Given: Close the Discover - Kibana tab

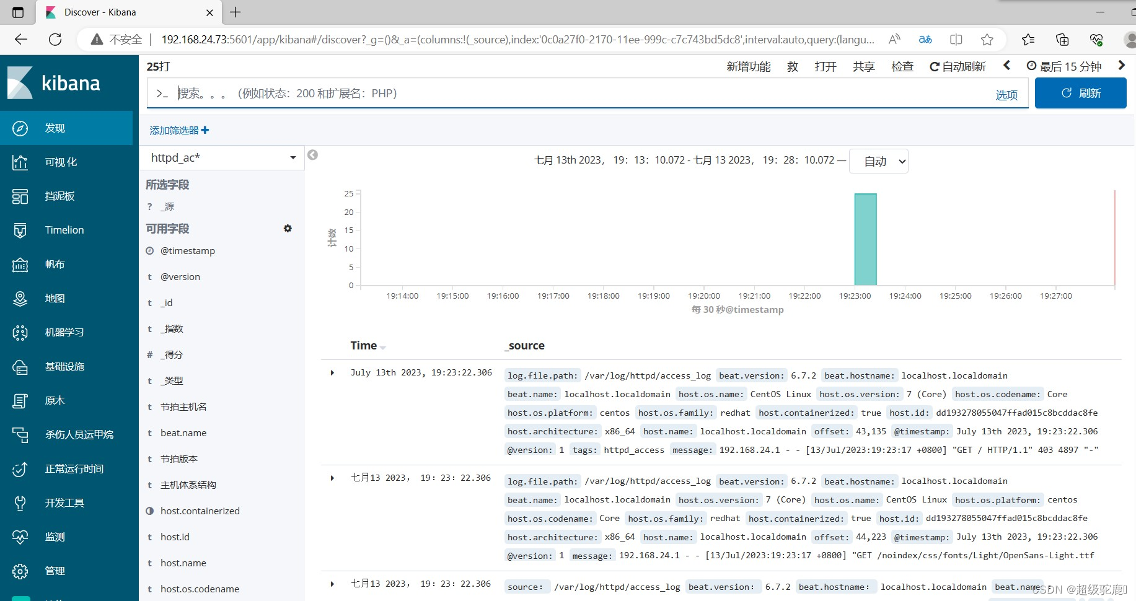Looking at the screenshot, I should [x=209, y=12].
